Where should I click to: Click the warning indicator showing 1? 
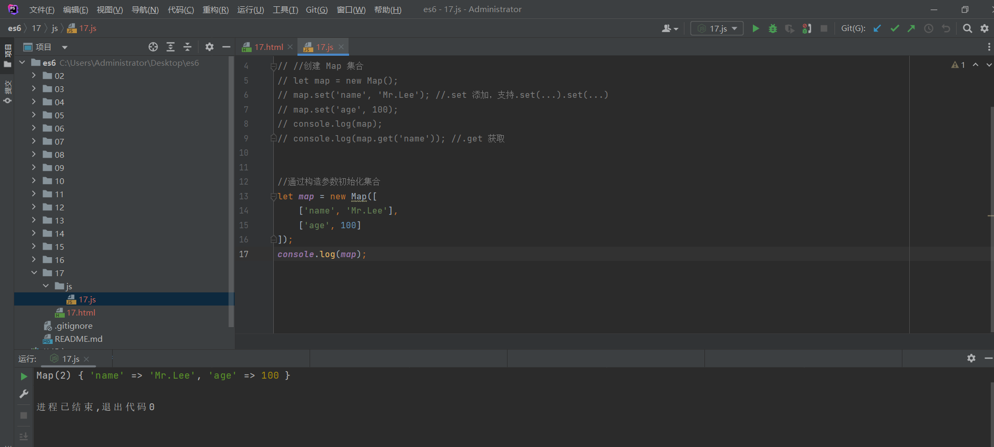tap(958, 65)
